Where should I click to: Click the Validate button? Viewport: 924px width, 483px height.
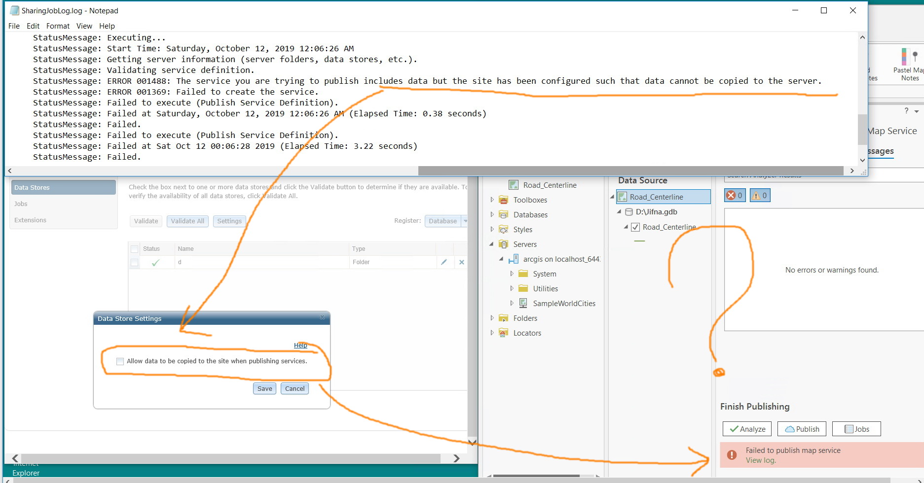pyautogui.click(x=146, y=221)
